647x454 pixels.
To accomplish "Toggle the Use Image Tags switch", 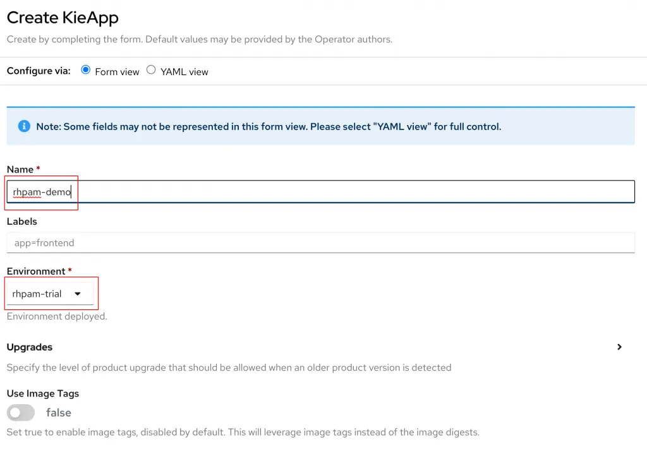I will click(x=21, y=412).
